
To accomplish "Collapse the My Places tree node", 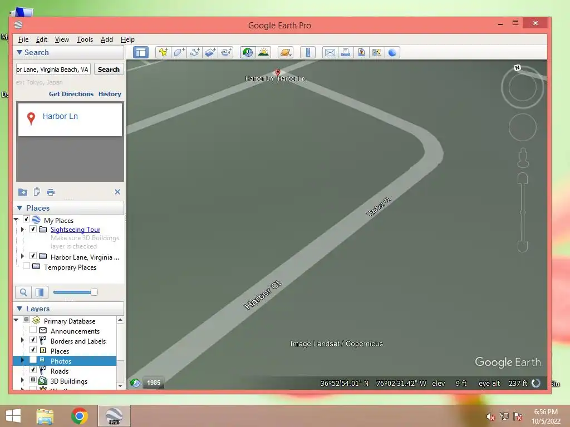I will point(16,219).
